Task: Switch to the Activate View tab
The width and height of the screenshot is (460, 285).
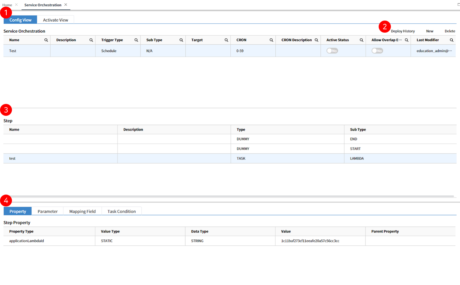Action: coord(55,20)
